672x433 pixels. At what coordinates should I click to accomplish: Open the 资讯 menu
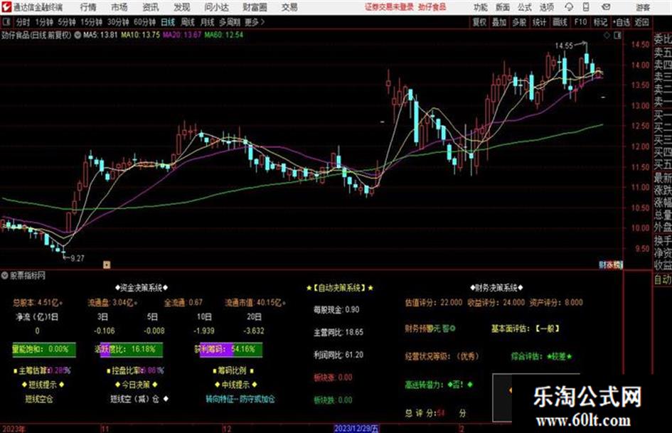151,7
